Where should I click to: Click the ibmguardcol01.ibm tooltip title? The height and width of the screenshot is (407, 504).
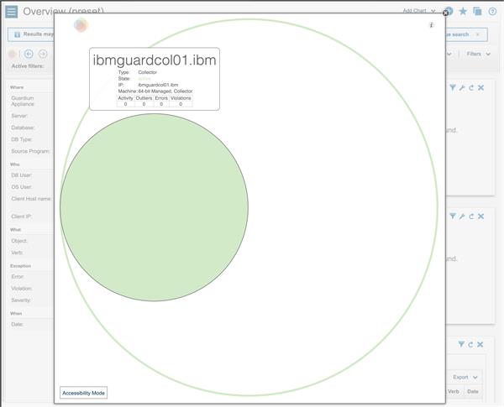[155, 60]
